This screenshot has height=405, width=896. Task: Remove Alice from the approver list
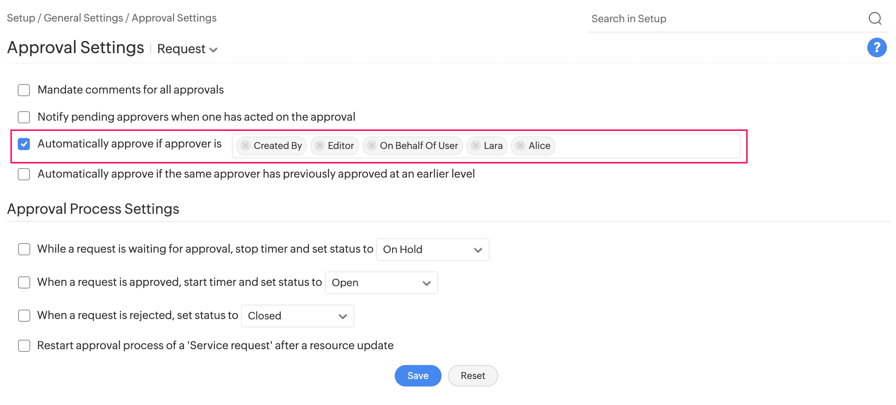click(520, 146)
